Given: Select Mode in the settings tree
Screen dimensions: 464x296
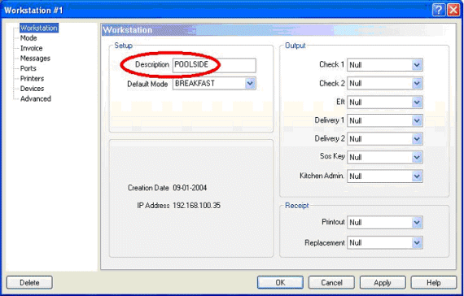Looking at the screenshot, I should [x=28, y=38].
